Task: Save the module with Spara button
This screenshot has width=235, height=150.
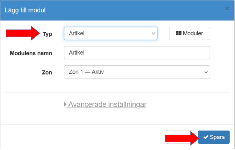Action: 214,137
